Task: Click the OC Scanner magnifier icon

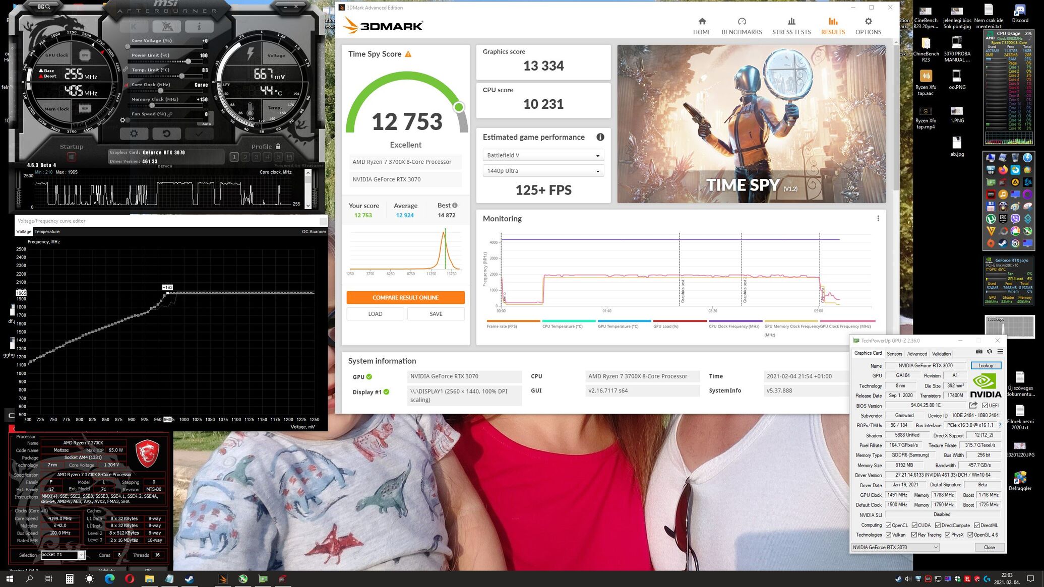Action: click(x=48, y=7)
